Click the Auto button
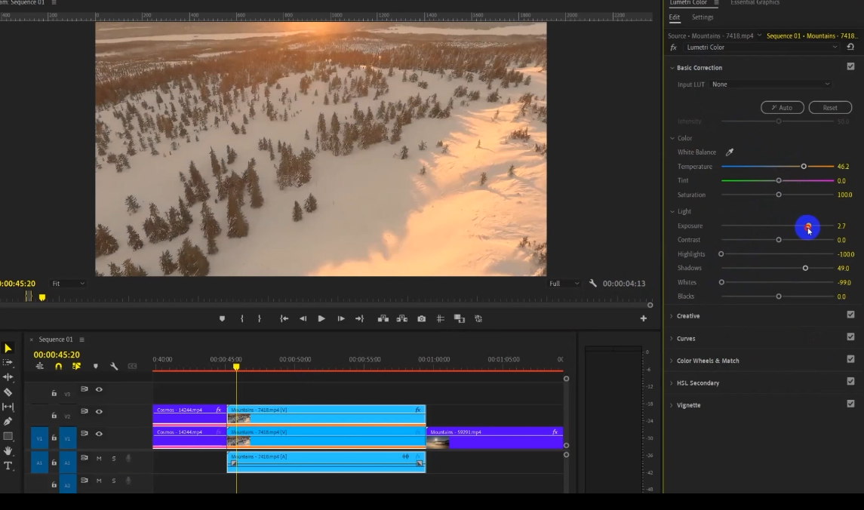The image size is (864, 510). 782,108
